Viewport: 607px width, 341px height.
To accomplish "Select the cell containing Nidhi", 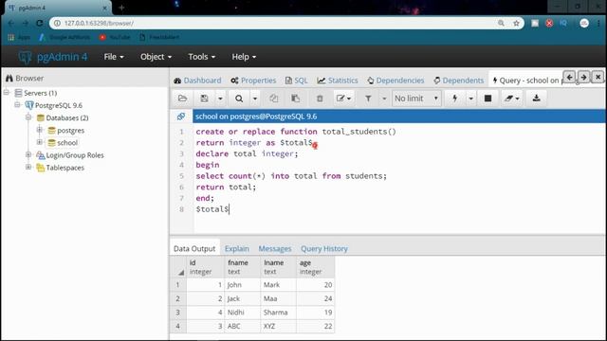I will click(243, 313).
